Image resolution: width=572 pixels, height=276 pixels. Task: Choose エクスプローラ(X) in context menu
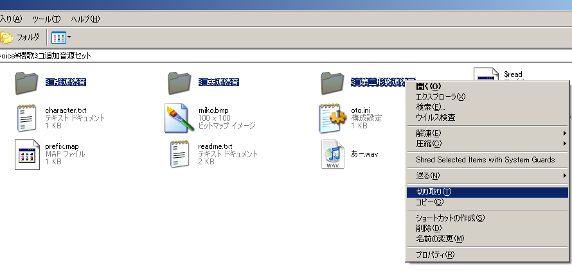487,97
